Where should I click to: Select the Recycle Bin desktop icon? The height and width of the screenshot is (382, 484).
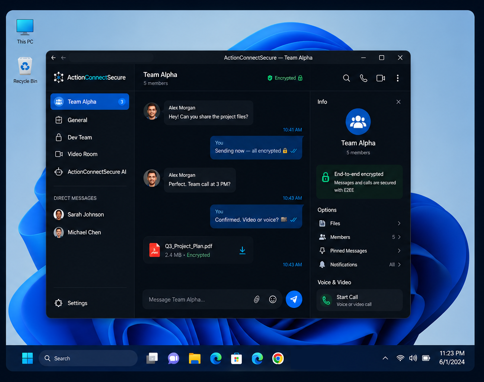click(x=25, y=70)
